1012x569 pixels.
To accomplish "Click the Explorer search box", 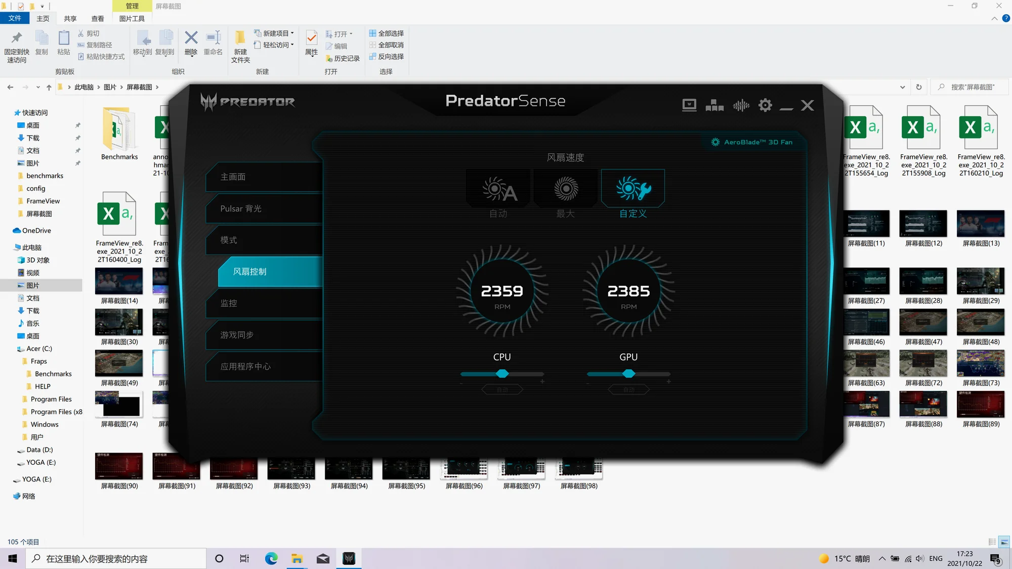I will (x=969, y=87).
